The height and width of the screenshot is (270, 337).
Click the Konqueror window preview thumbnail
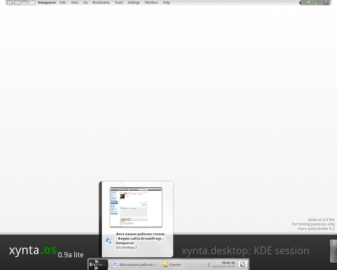(136, 207)
